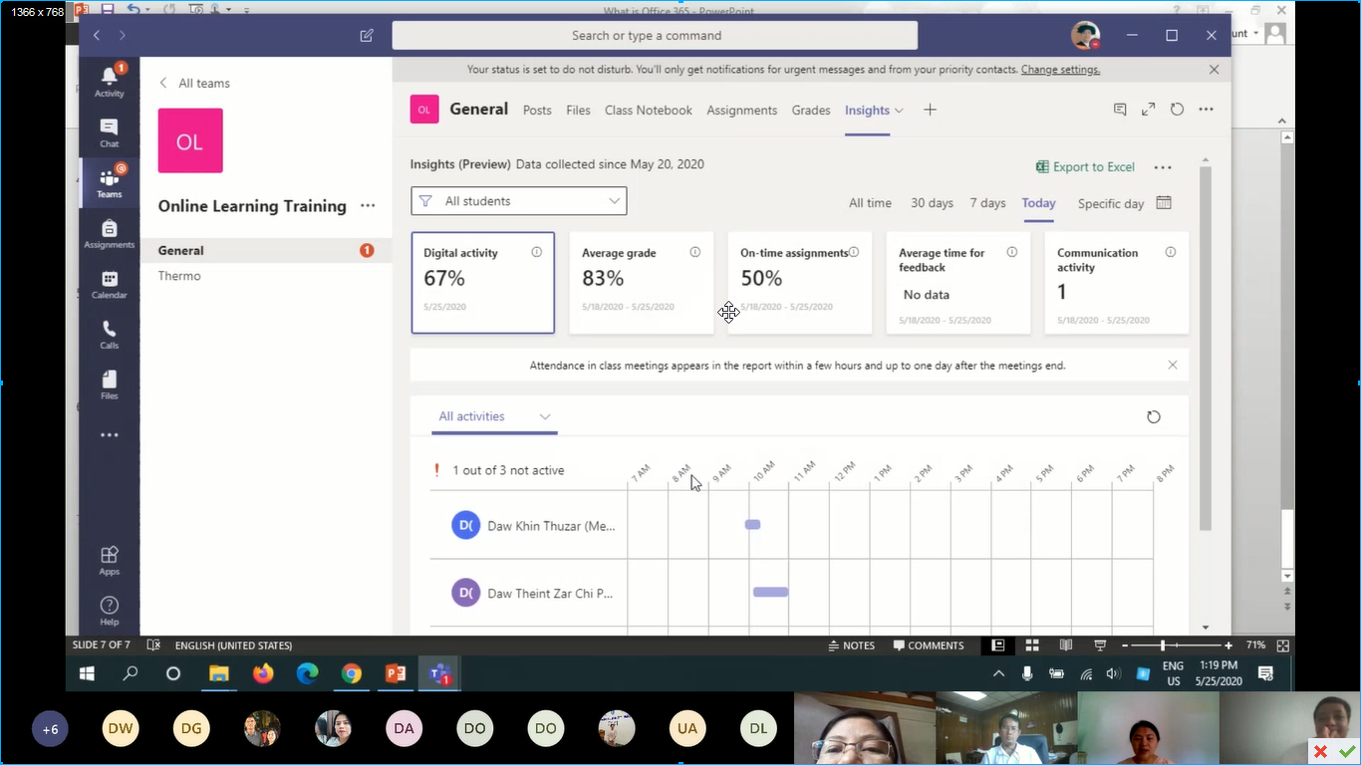
Task: Open Help in the Teams sidebar
Action: [110, 611]
